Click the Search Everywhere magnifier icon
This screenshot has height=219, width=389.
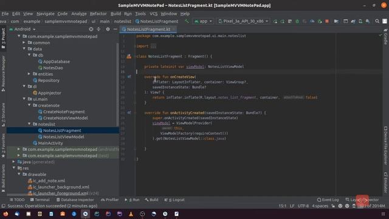[x=377, y=21]
